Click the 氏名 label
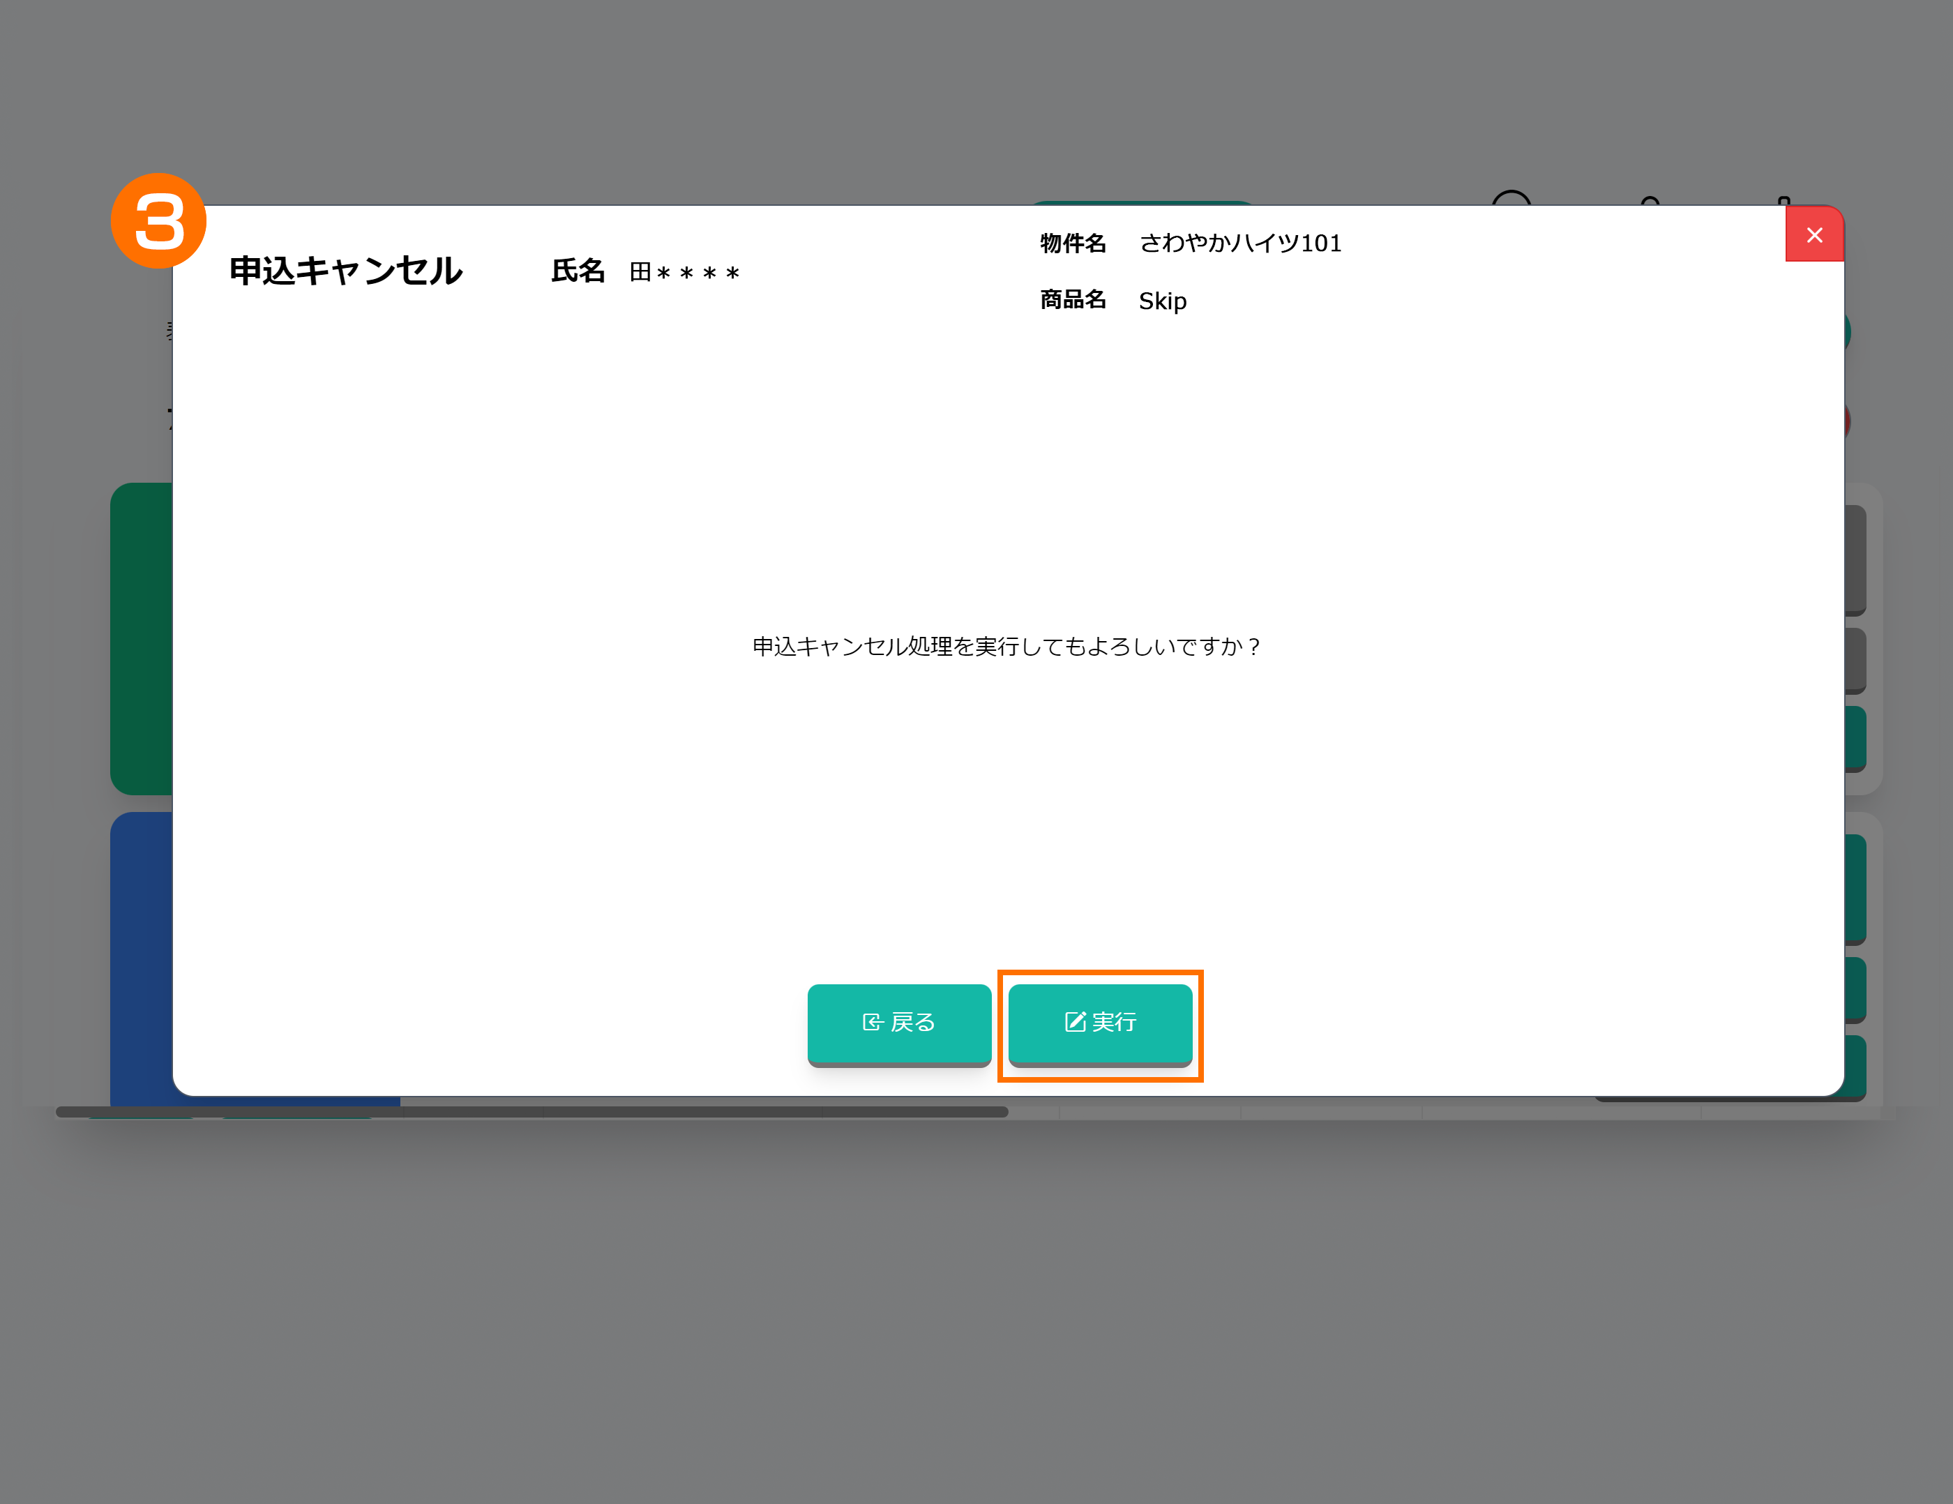The image size is (1953, 1504). pyautogui.click(x=578, y=271)
